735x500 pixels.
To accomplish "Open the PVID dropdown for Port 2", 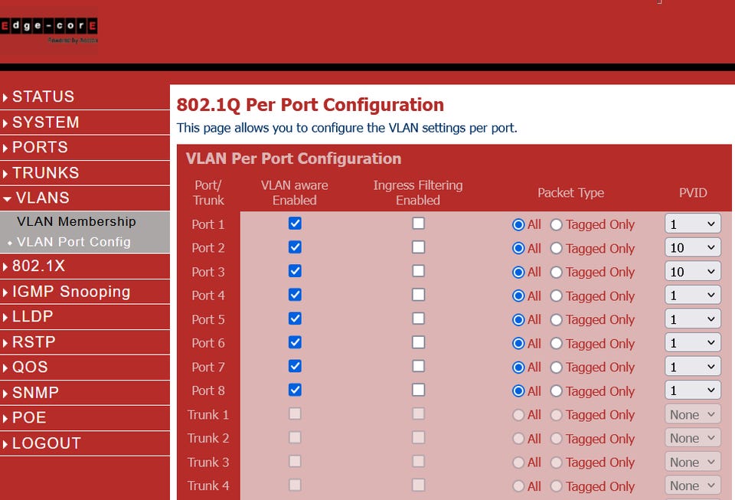I will 692,248.
